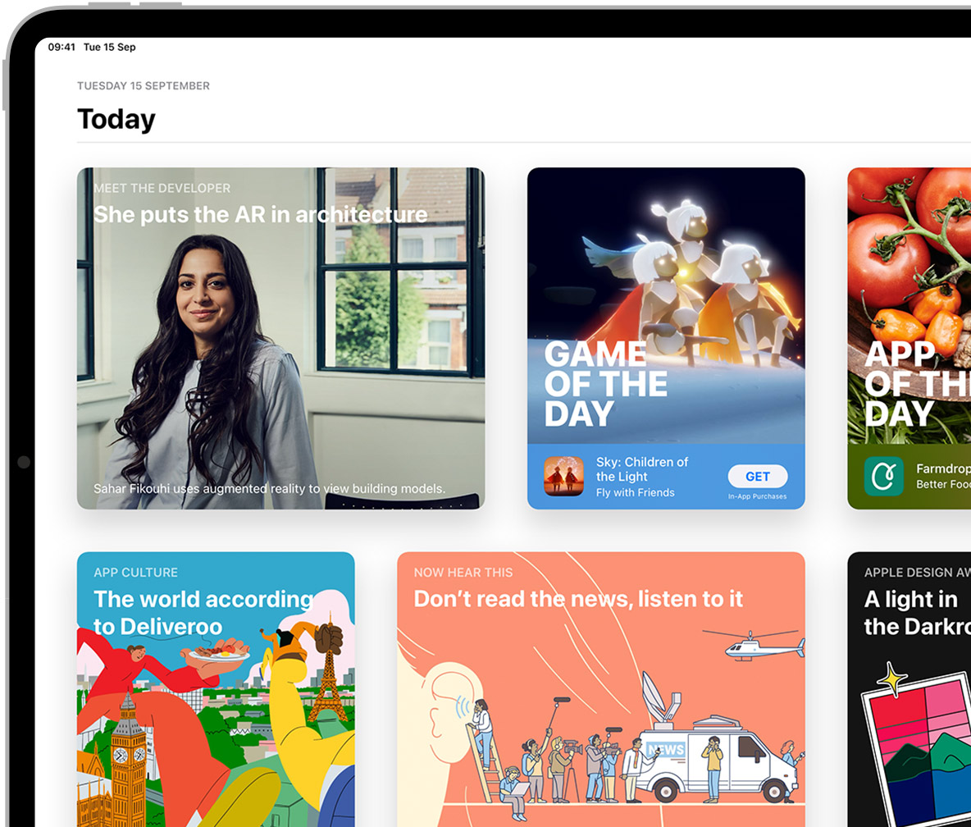Click the She puts the AR in architecture headline
This screenshot has height=827, width=971.
(x=260, y=214)
